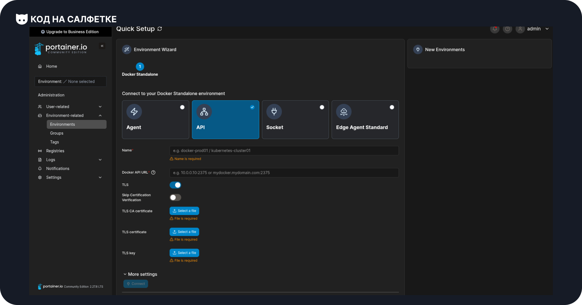Click the admin user avatar icon
The image size is (582, 305).
point(520,29)
